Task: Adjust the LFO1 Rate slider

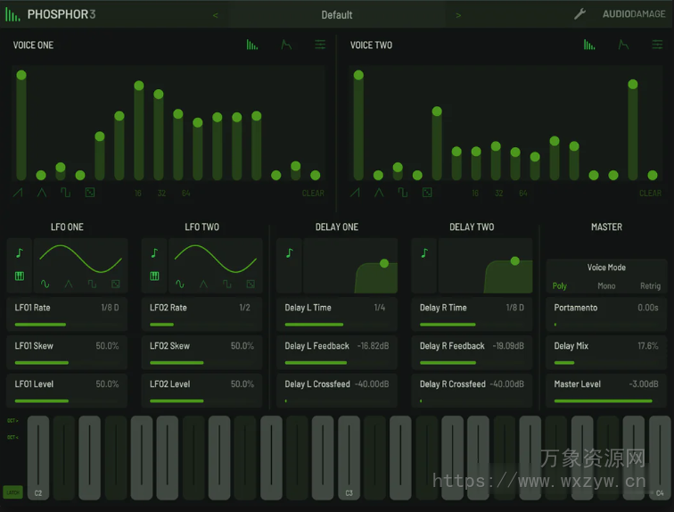Action: [x=67, y=325]
